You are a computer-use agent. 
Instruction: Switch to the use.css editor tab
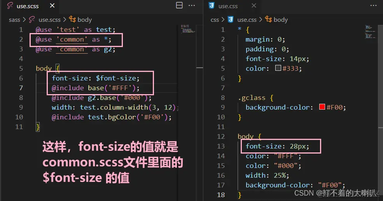tap(232, 6)
